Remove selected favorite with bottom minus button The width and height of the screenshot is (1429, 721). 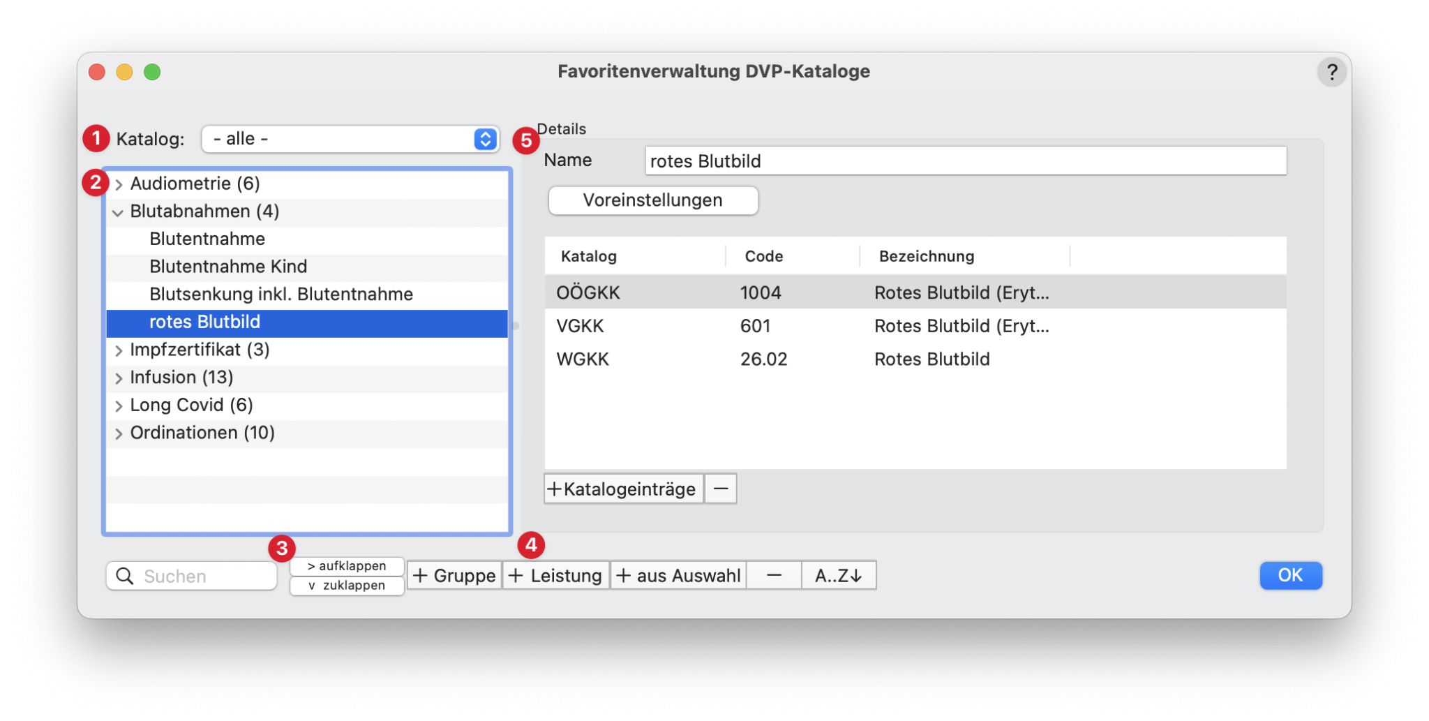(x=773, y=576)
